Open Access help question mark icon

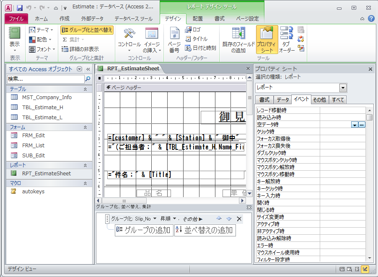[x=371, y=18]
